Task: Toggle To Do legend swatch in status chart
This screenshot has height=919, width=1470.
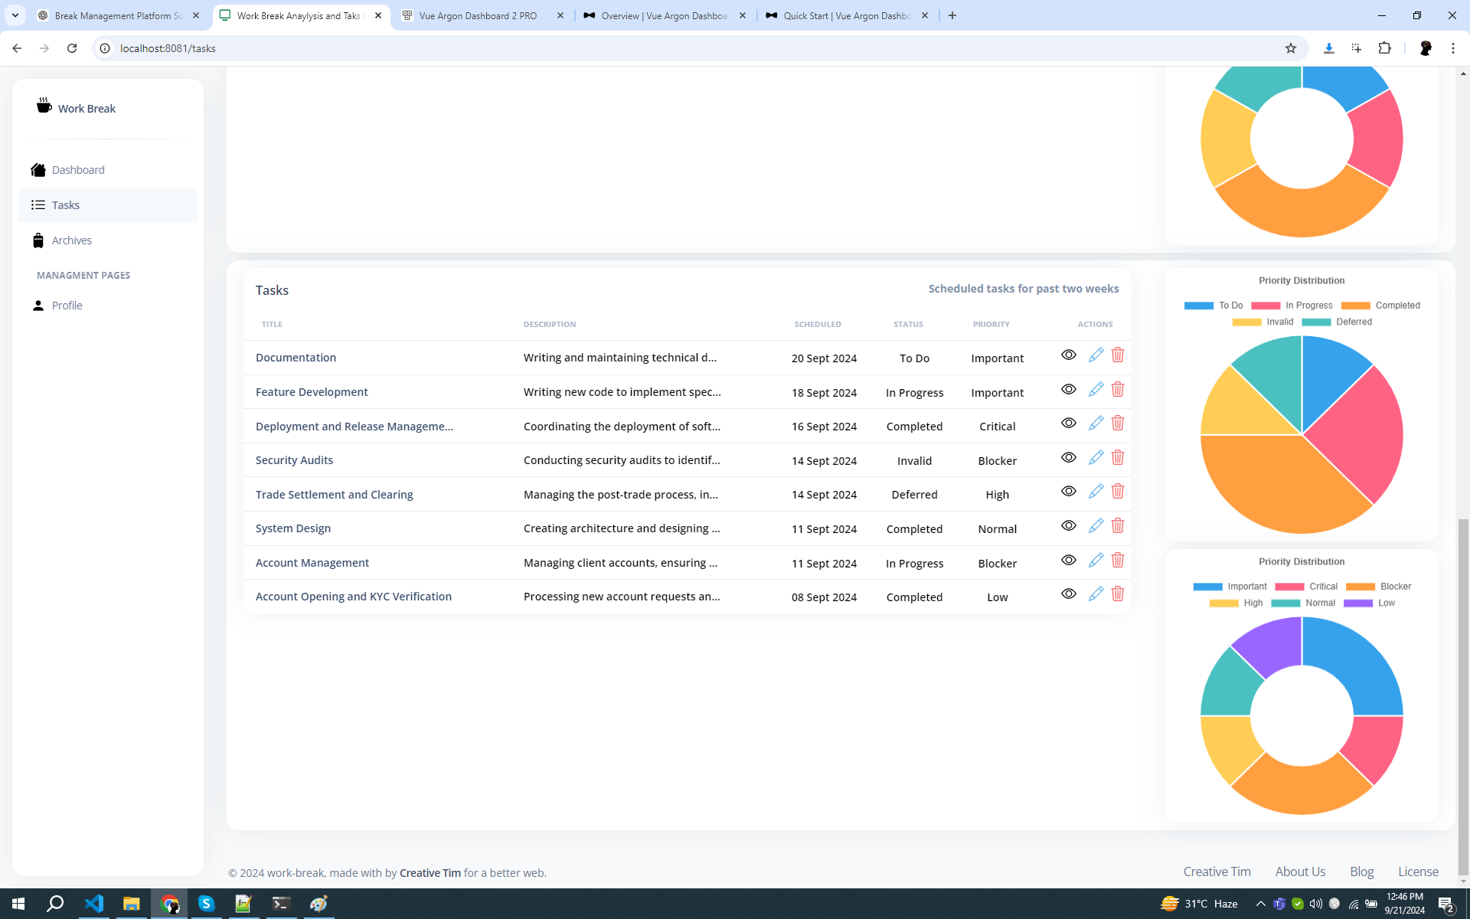Action: (1198, 306)
